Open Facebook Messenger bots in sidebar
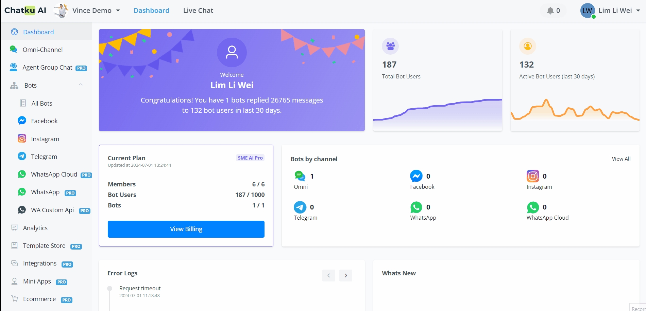646x311 pixels. tap(44, 121)
